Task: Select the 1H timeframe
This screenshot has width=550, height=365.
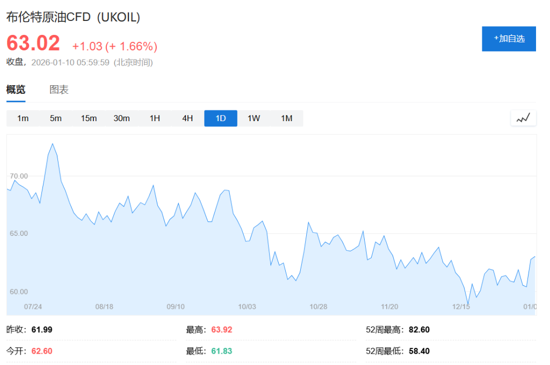Action: pos(154,118)
